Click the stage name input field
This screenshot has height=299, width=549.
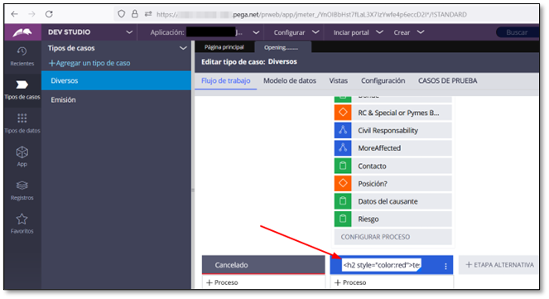tap(382, 265)
